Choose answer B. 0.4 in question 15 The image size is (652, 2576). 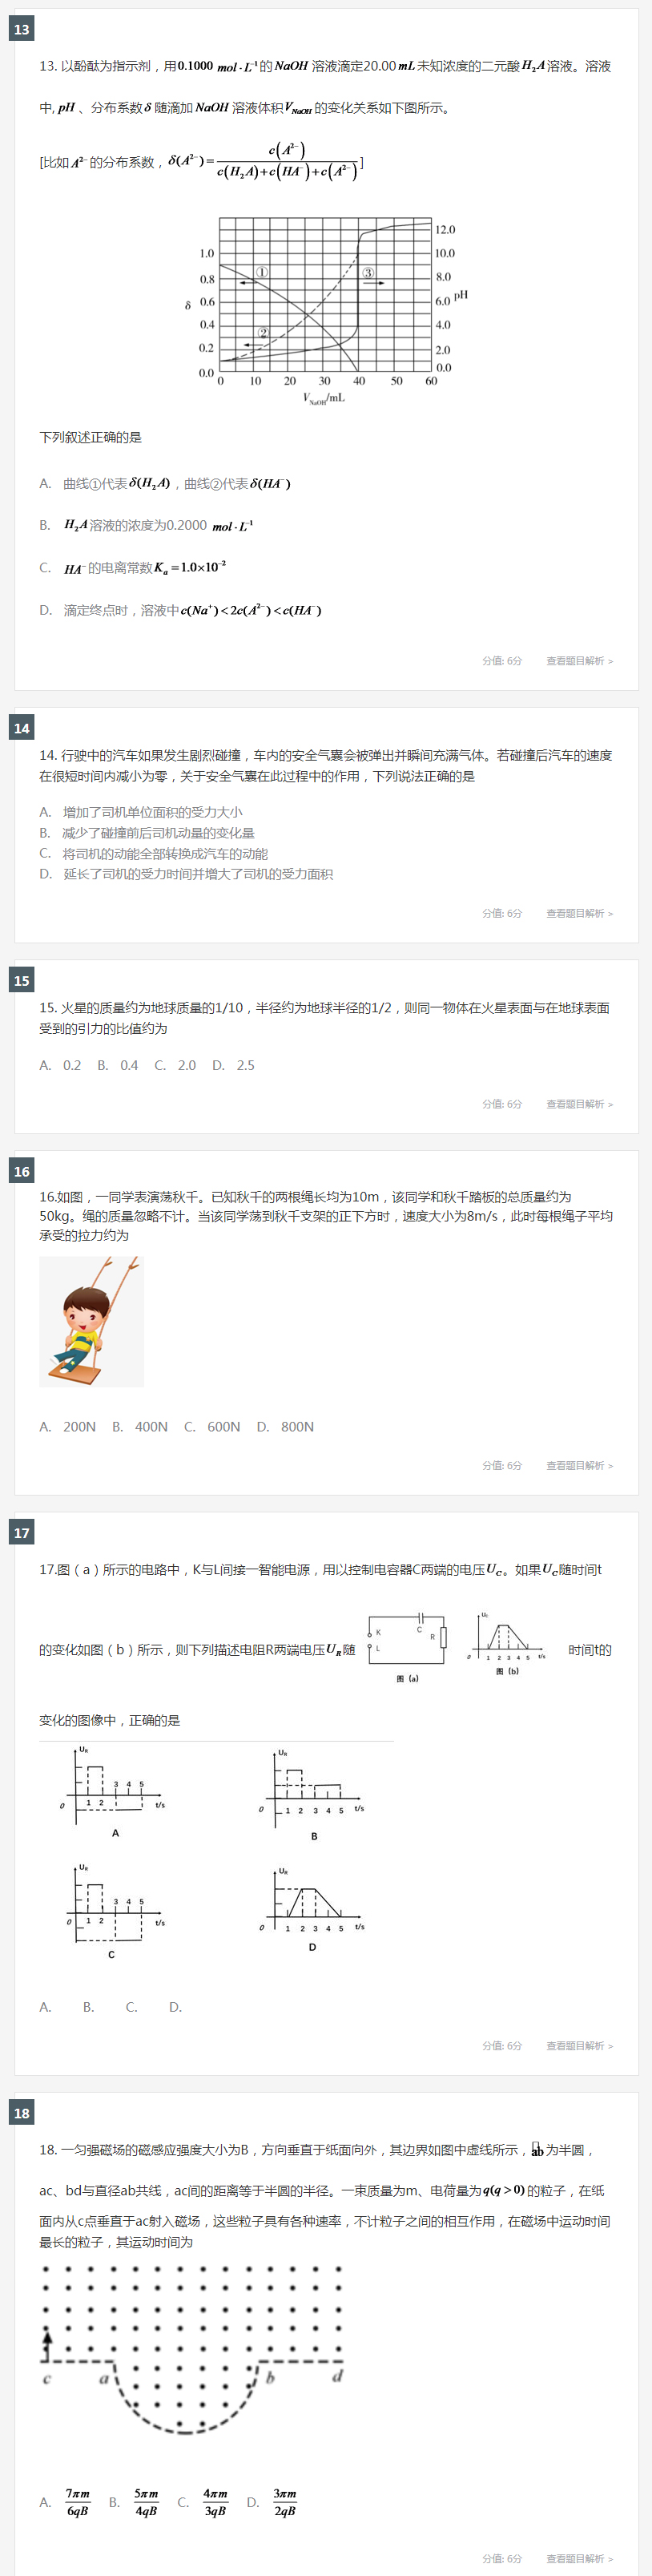click(118, 1065)
